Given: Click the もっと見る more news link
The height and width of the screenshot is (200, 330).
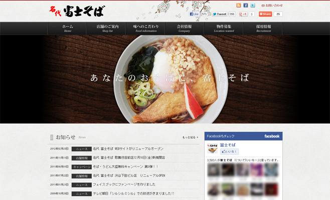Looking at the screenshot, I should tap(190, 137).
